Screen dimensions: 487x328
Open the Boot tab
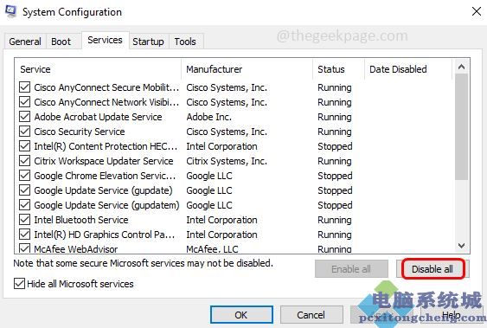(x=61, y=42)
